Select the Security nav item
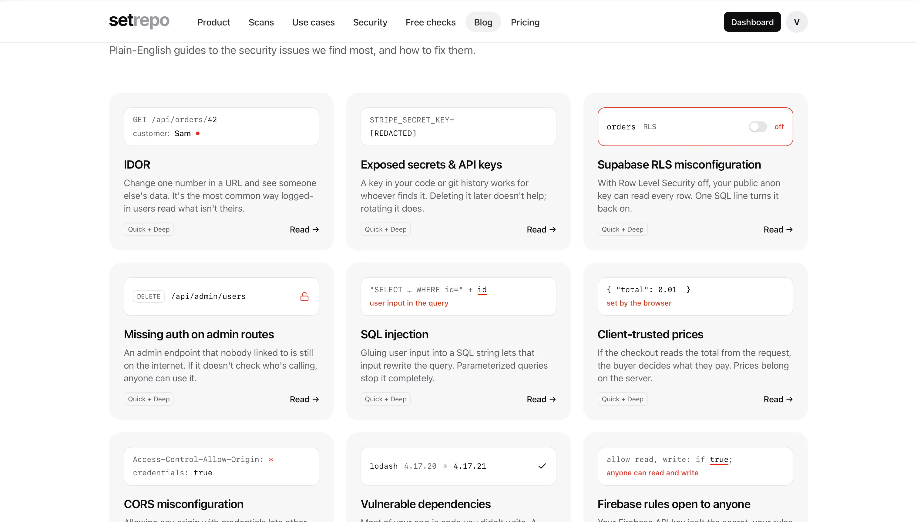The width and height of the screenshot is (917, 522). tap(370, 22)
